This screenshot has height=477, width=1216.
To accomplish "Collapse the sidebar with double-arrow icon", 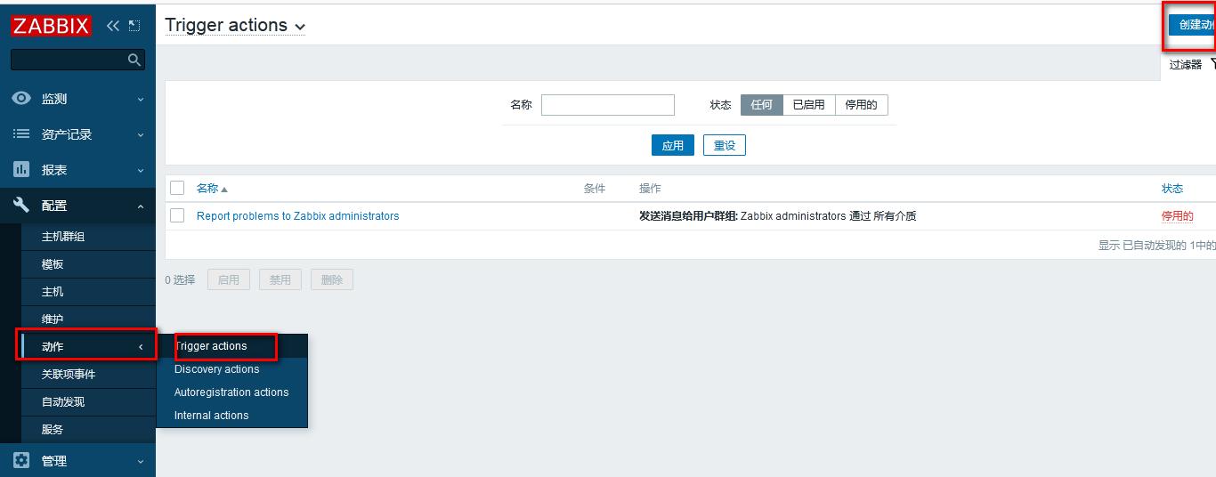I will [113, 26].
